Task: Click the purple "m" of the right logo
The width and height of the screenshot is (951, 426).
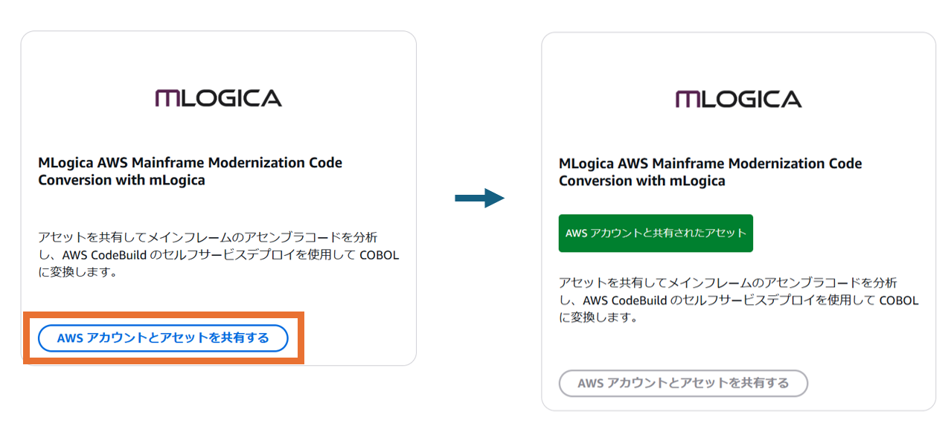Action: click(x=688, y=100)
